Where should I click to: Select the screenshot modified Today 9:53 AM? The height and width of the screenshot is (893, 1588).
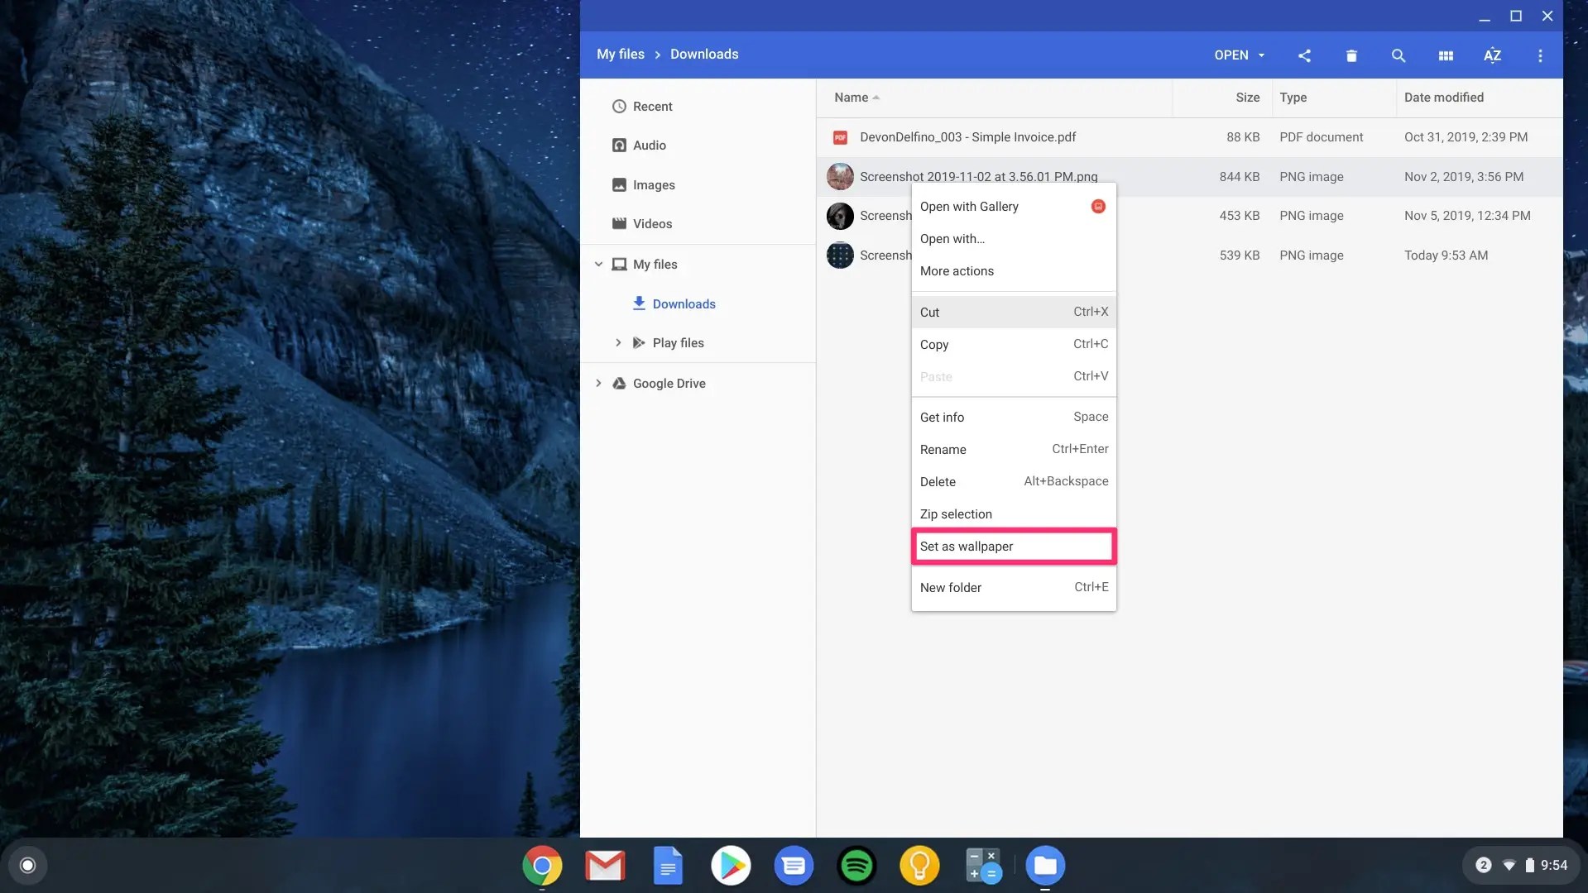click(x=1189, y=255)
